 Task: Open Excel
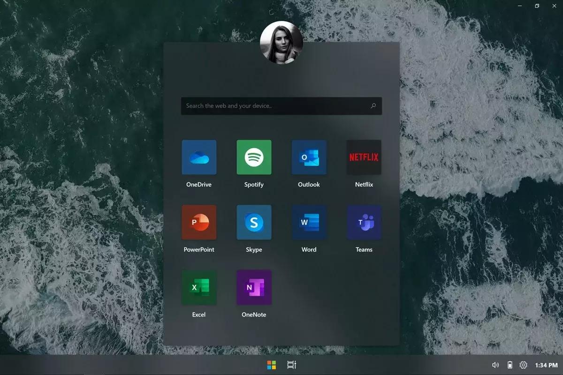point(199,287)
